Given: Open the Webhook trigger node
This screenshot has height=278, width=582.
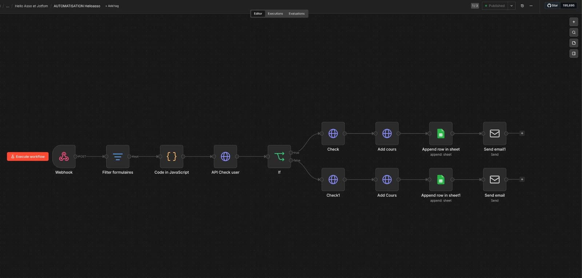Looking at the screenshot, I should [x=64, y=156].
